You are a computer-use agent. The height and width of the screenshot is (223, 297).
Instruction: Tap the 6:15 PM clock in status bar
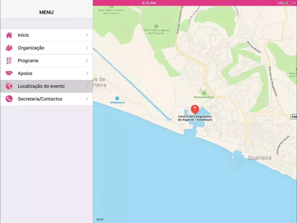149,3
